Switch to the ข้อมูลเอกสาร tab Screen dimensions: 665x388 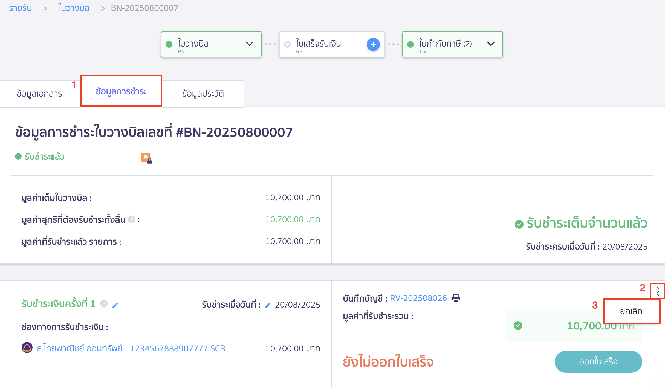(x=39, y=94)
